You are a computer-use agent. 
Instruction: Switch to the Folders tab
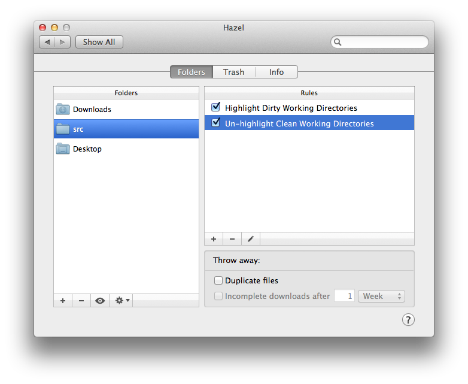tap(192, 72)
